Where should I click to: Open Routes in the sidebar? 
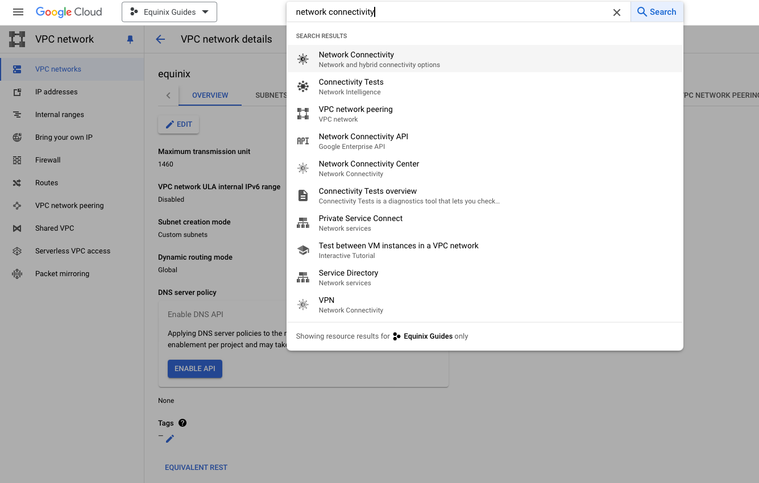[x=72, y=182]
